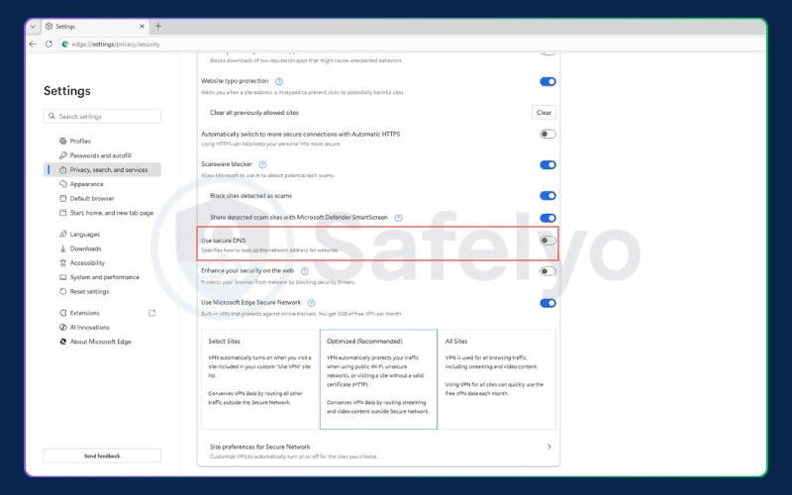Enable Enhance your security on the web

click(x=547, y=271)
